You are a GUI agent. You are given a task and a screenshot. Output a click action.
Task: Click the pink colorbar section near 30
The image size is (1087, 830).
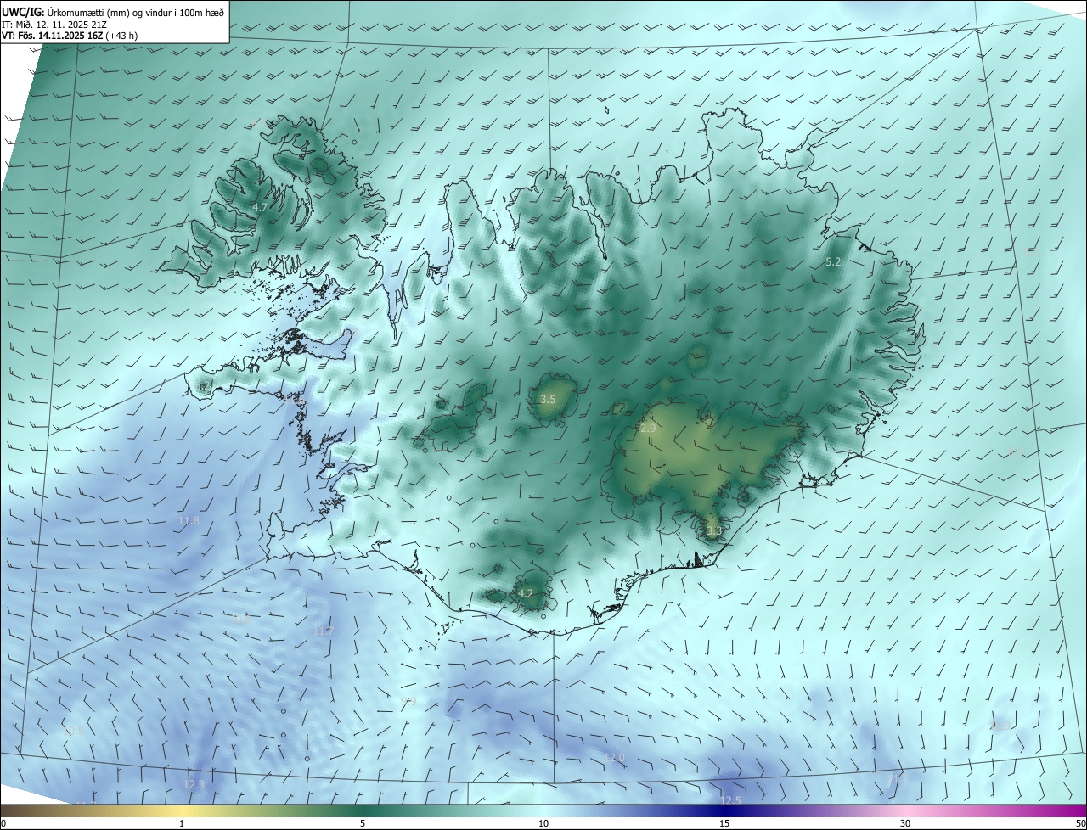coord(905,810)
